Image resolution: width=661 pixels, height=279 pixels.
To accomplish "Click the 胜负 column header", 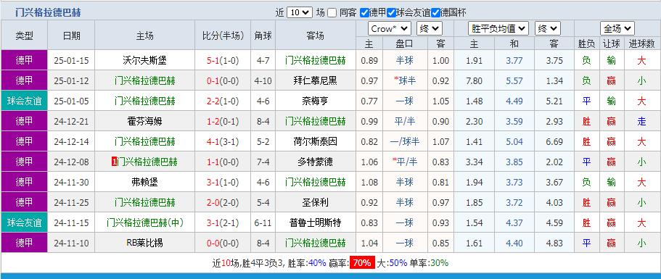I will tap(586, 43).
